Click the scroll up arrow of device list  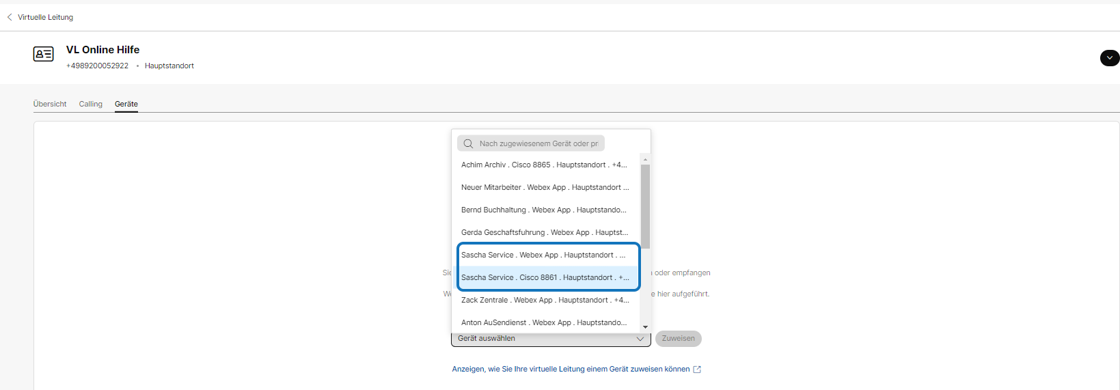point(645,159)
